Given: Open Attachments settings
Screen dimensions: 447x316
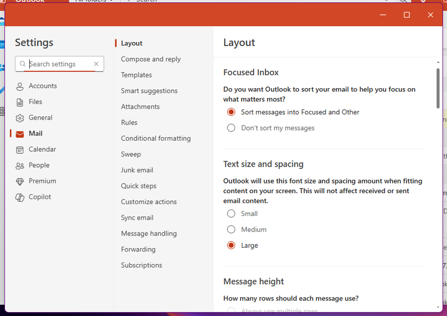Looking at the screenshot, I should pyautogui.click(x=140, y=107).
